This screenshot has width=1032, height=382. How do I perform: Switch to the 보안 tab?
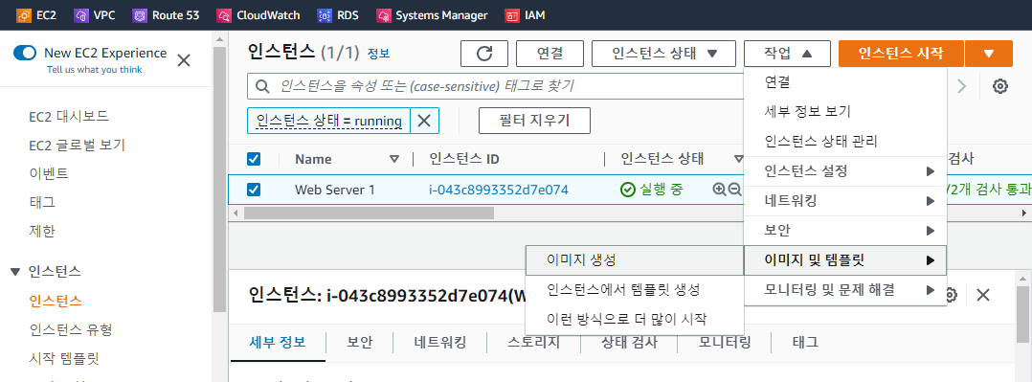click(359, 343)
